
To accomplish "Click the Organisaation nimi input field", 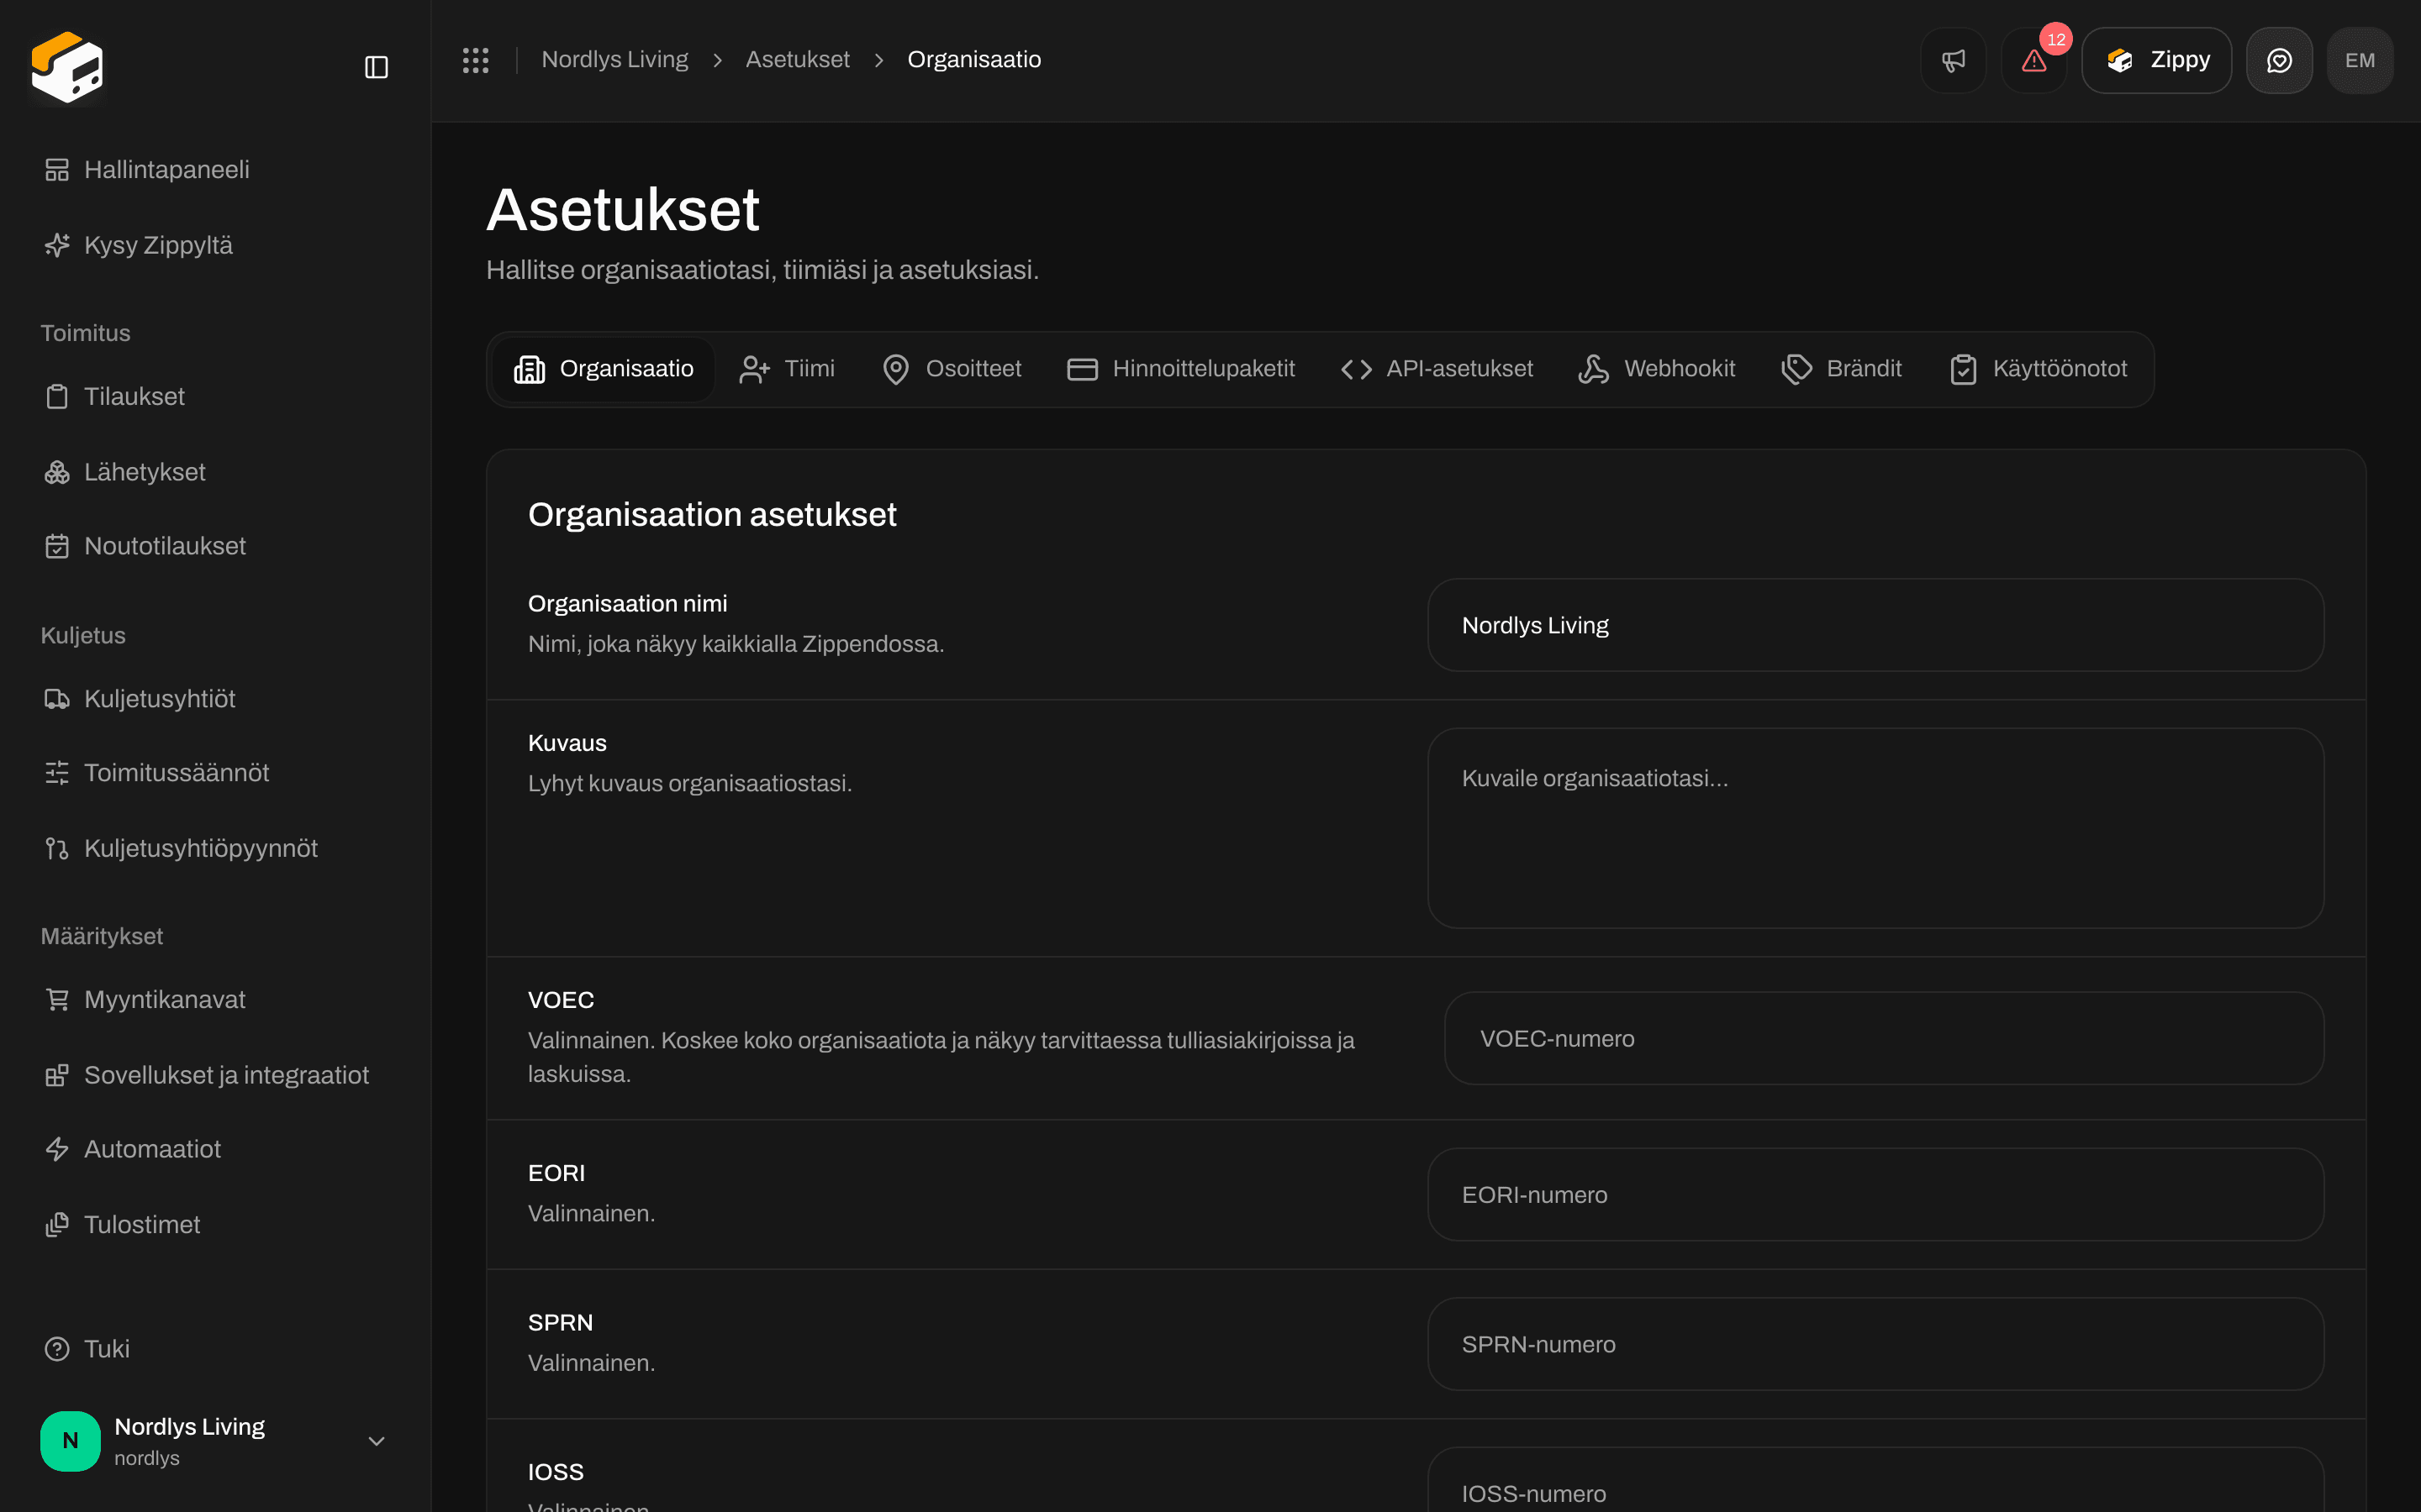I will pos(1875,625).
